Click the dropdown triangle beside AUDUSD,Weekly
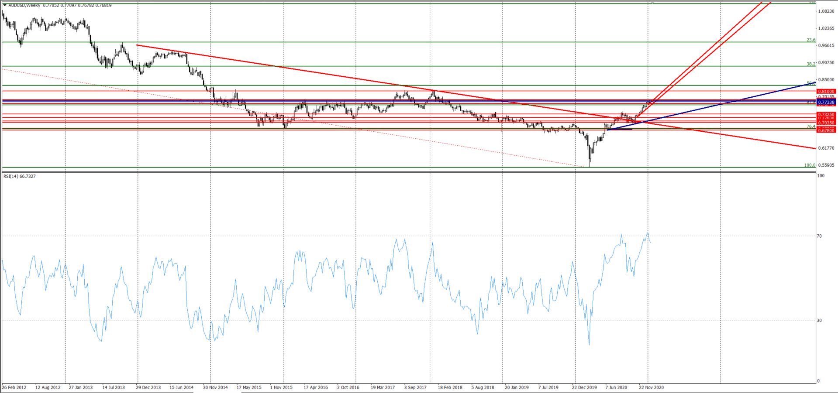 [5, 5]
